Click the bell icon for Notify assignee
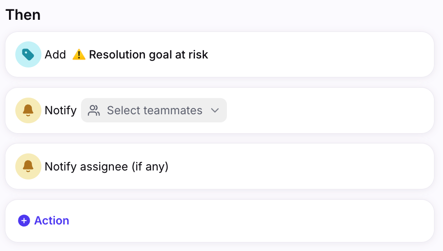This screenshot has width=443, height=251. click(x=28, y=166)
